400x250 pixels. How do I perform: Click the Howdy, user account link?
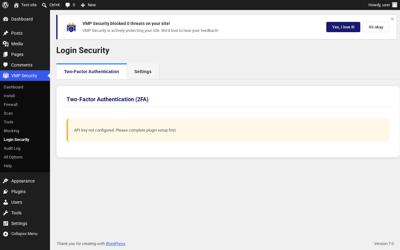point(379,5)
